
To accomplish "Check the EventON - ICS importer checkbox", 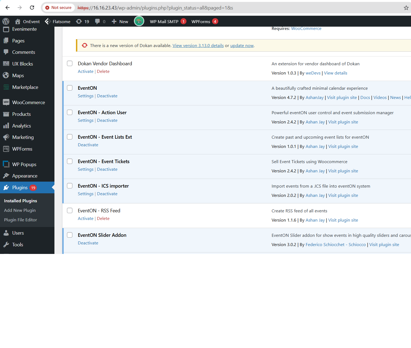I will tap(70, 186).
